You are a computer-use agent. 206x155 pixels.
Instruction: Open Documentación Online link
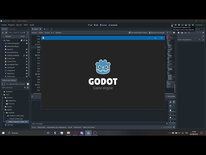click(x=138, y=33)
